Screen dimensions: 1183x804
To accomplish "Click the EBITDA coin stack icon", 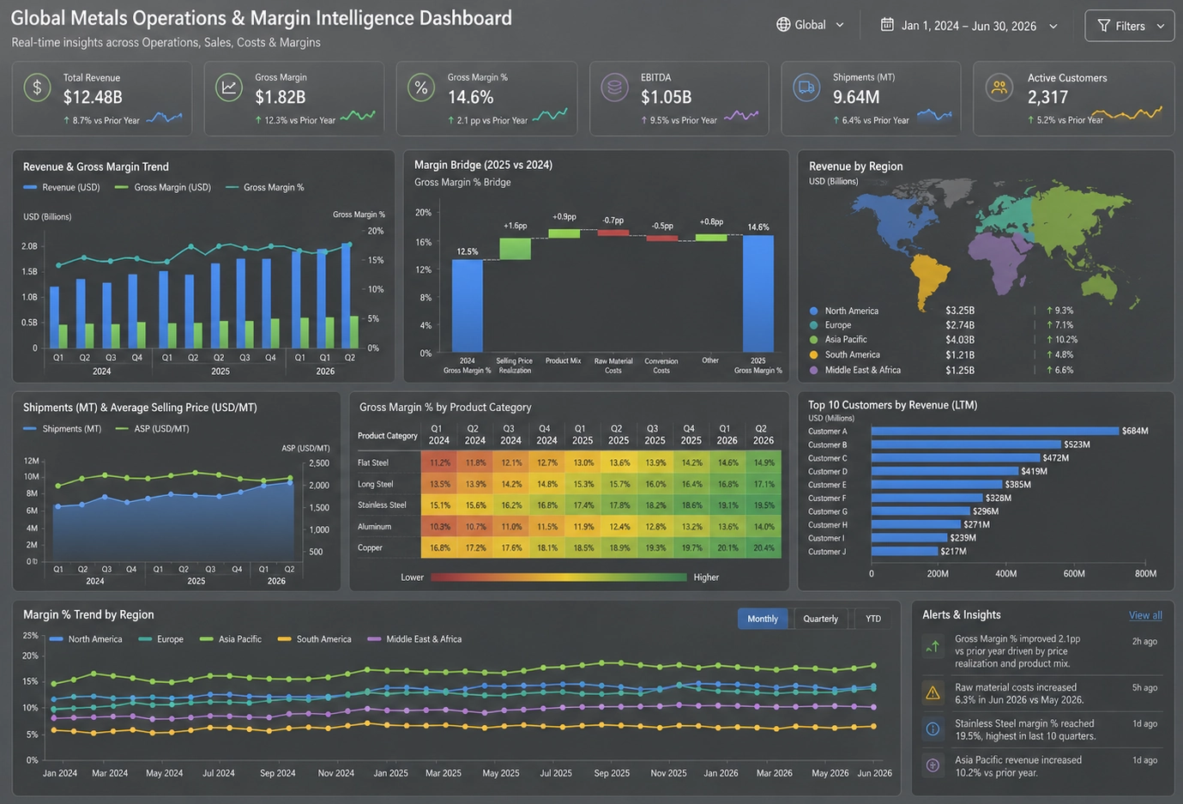I will [614, 88].
